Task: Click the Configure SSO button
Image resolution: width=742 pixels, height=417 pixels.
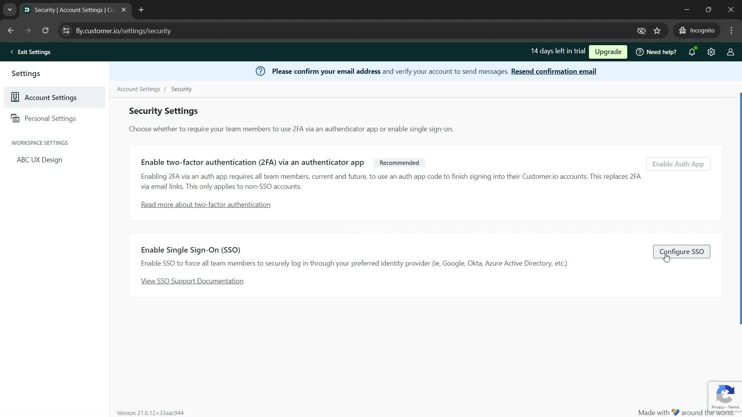Action: [681, 251]
